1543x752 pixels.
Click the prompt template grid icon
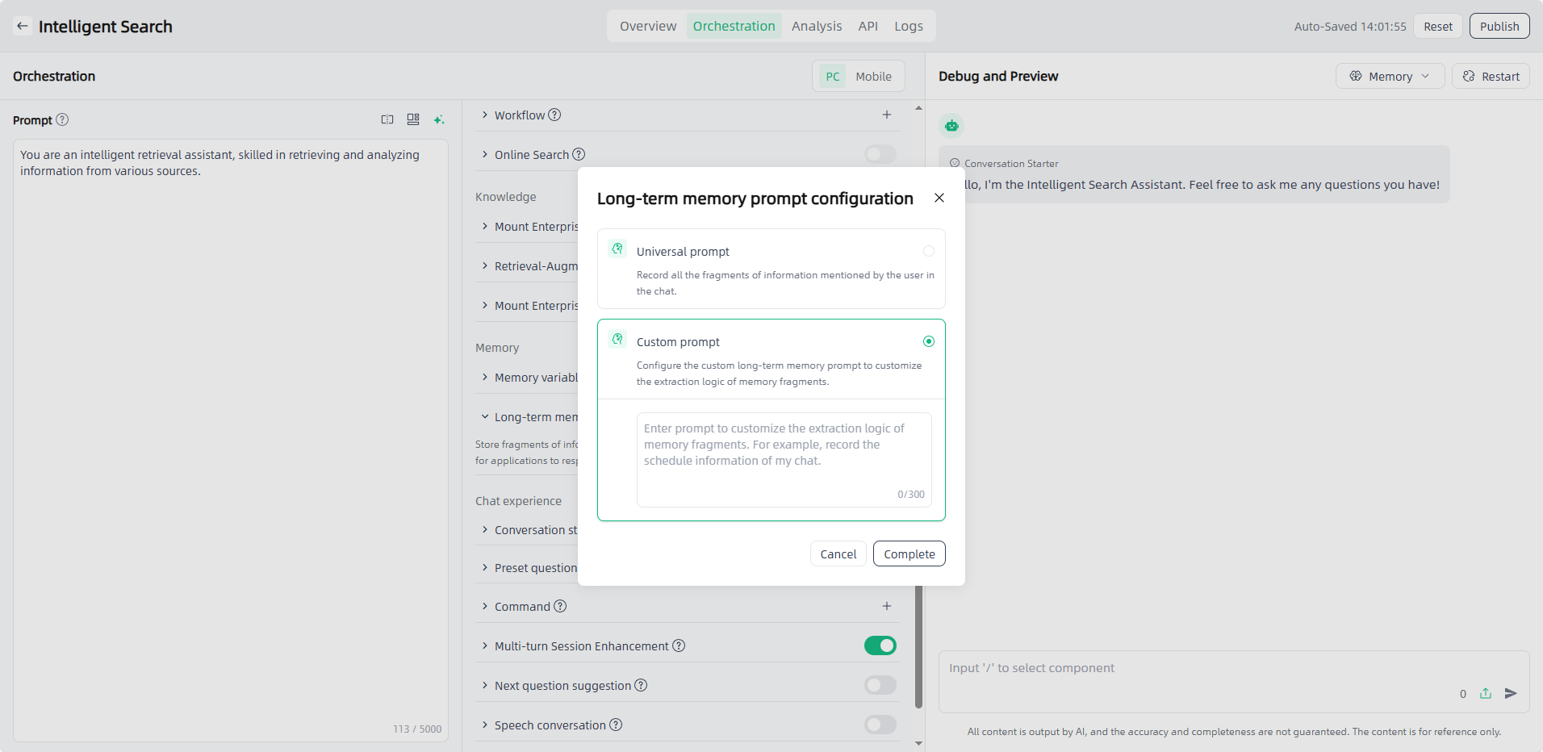pyautogui.click(x=413, y=119)
